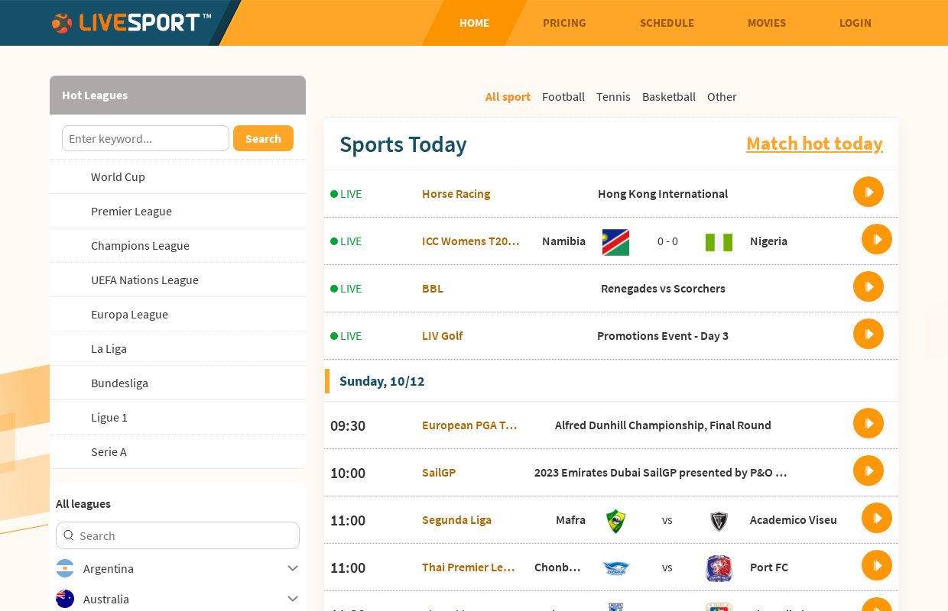Select the Nigeria flag

pos(719,241)
